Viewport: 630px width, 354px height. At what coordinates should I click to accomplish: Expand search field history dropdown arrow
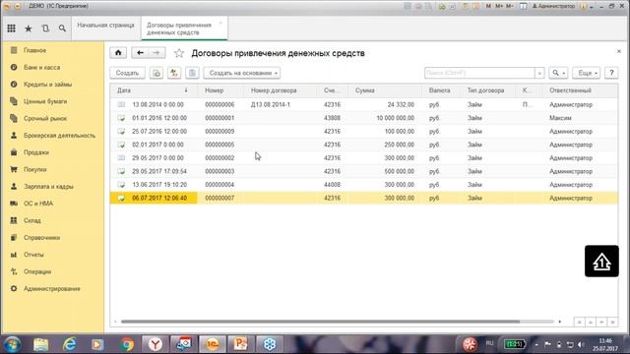click(539, 73)
